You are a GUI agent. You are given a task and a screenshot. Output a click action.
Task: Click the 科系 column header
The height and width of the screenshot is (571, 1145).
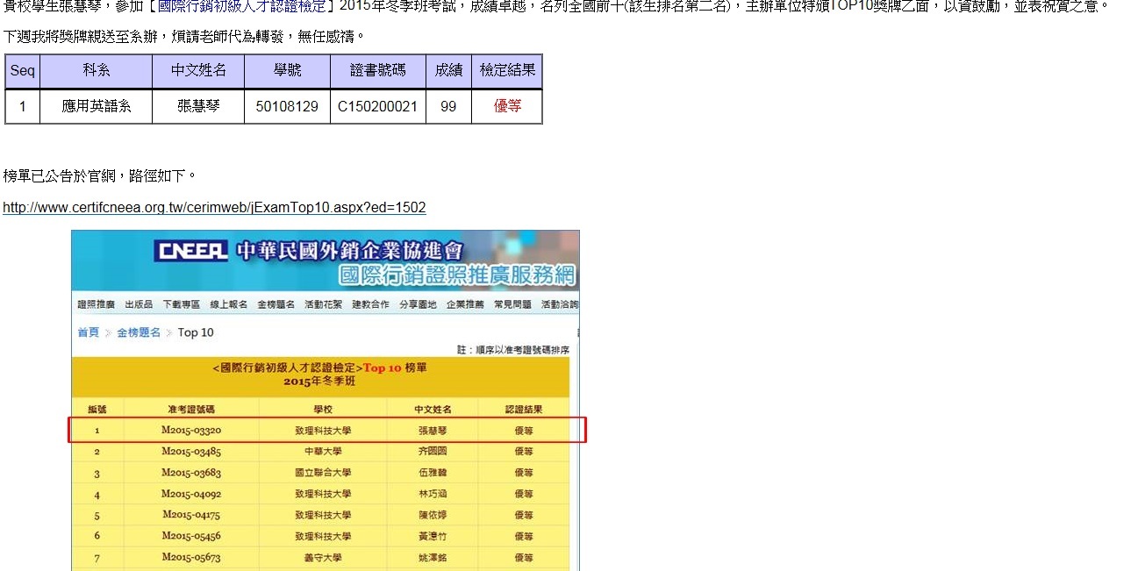click(x=97, y=71)
